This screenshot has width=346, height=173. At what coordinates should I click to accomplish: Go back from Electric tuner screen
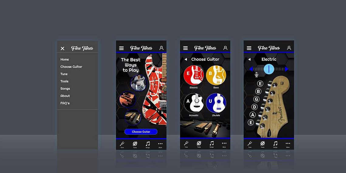(249, 59)
